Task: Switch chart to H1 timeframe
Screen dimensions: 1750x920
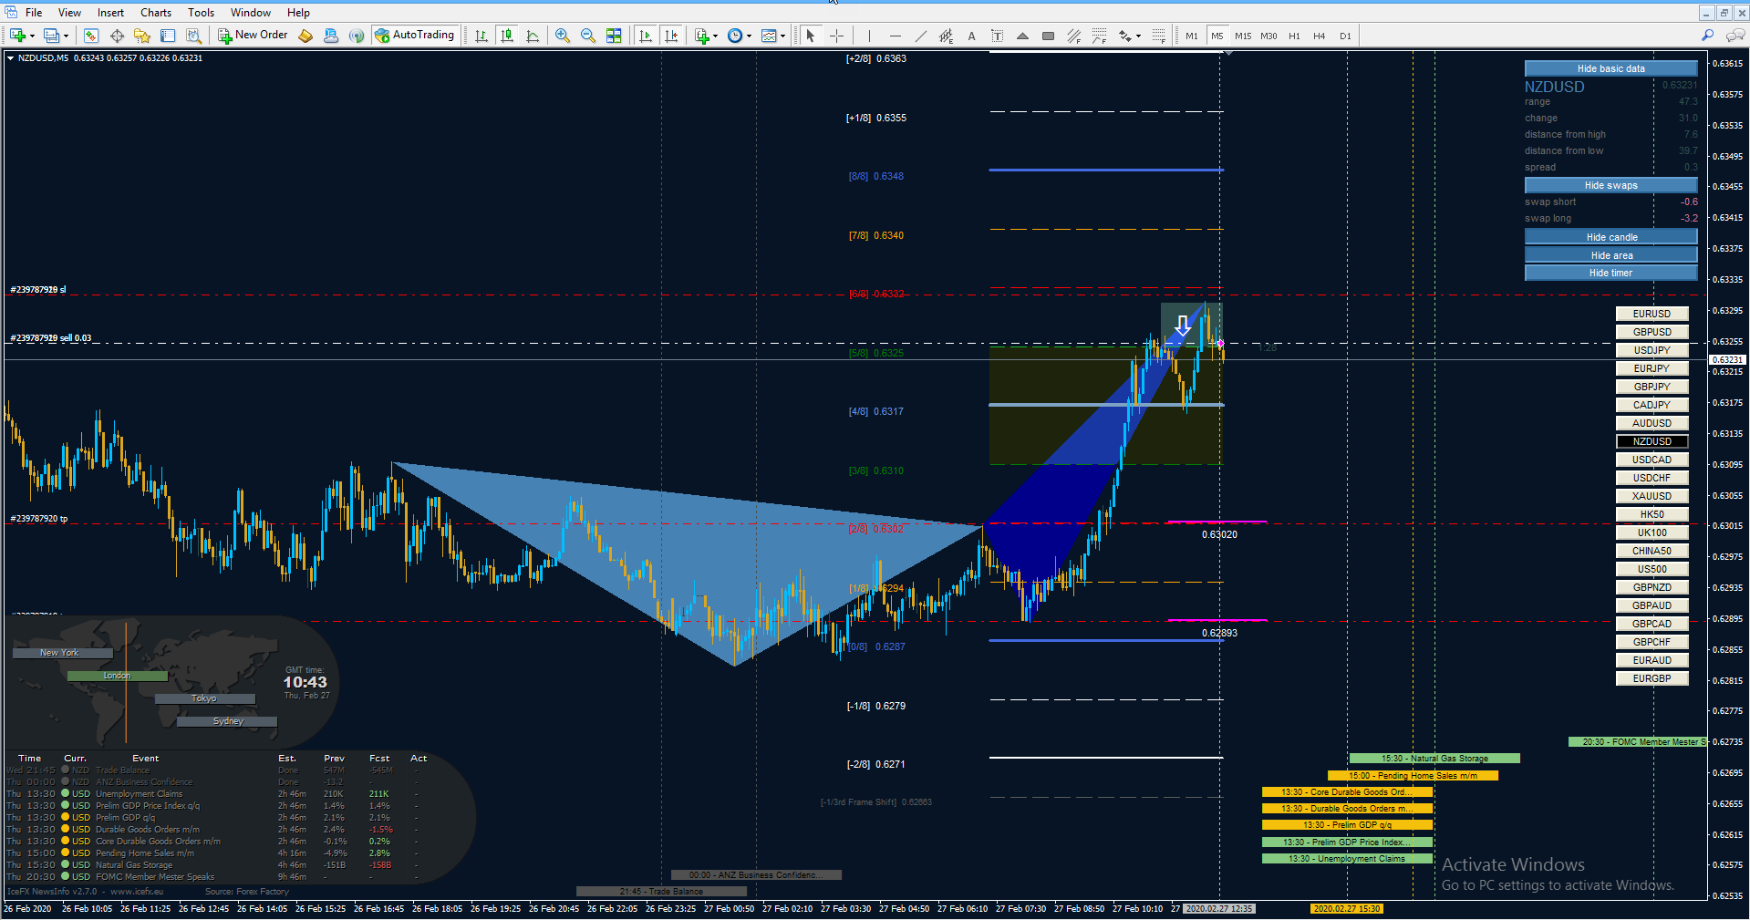Action: point(1294,36)
